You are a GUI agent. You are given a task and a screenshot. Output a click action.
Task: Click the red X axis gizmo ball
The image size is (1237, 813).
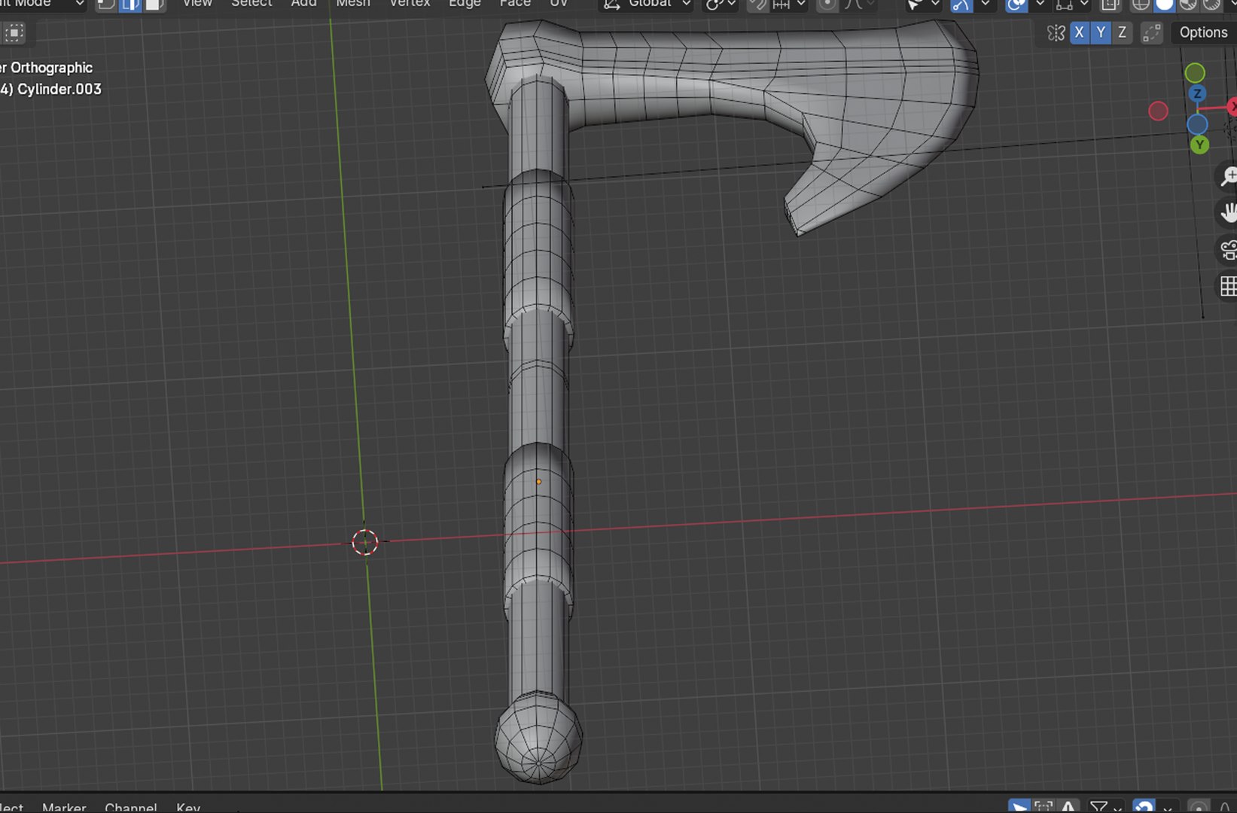[x=1232, y=107]
